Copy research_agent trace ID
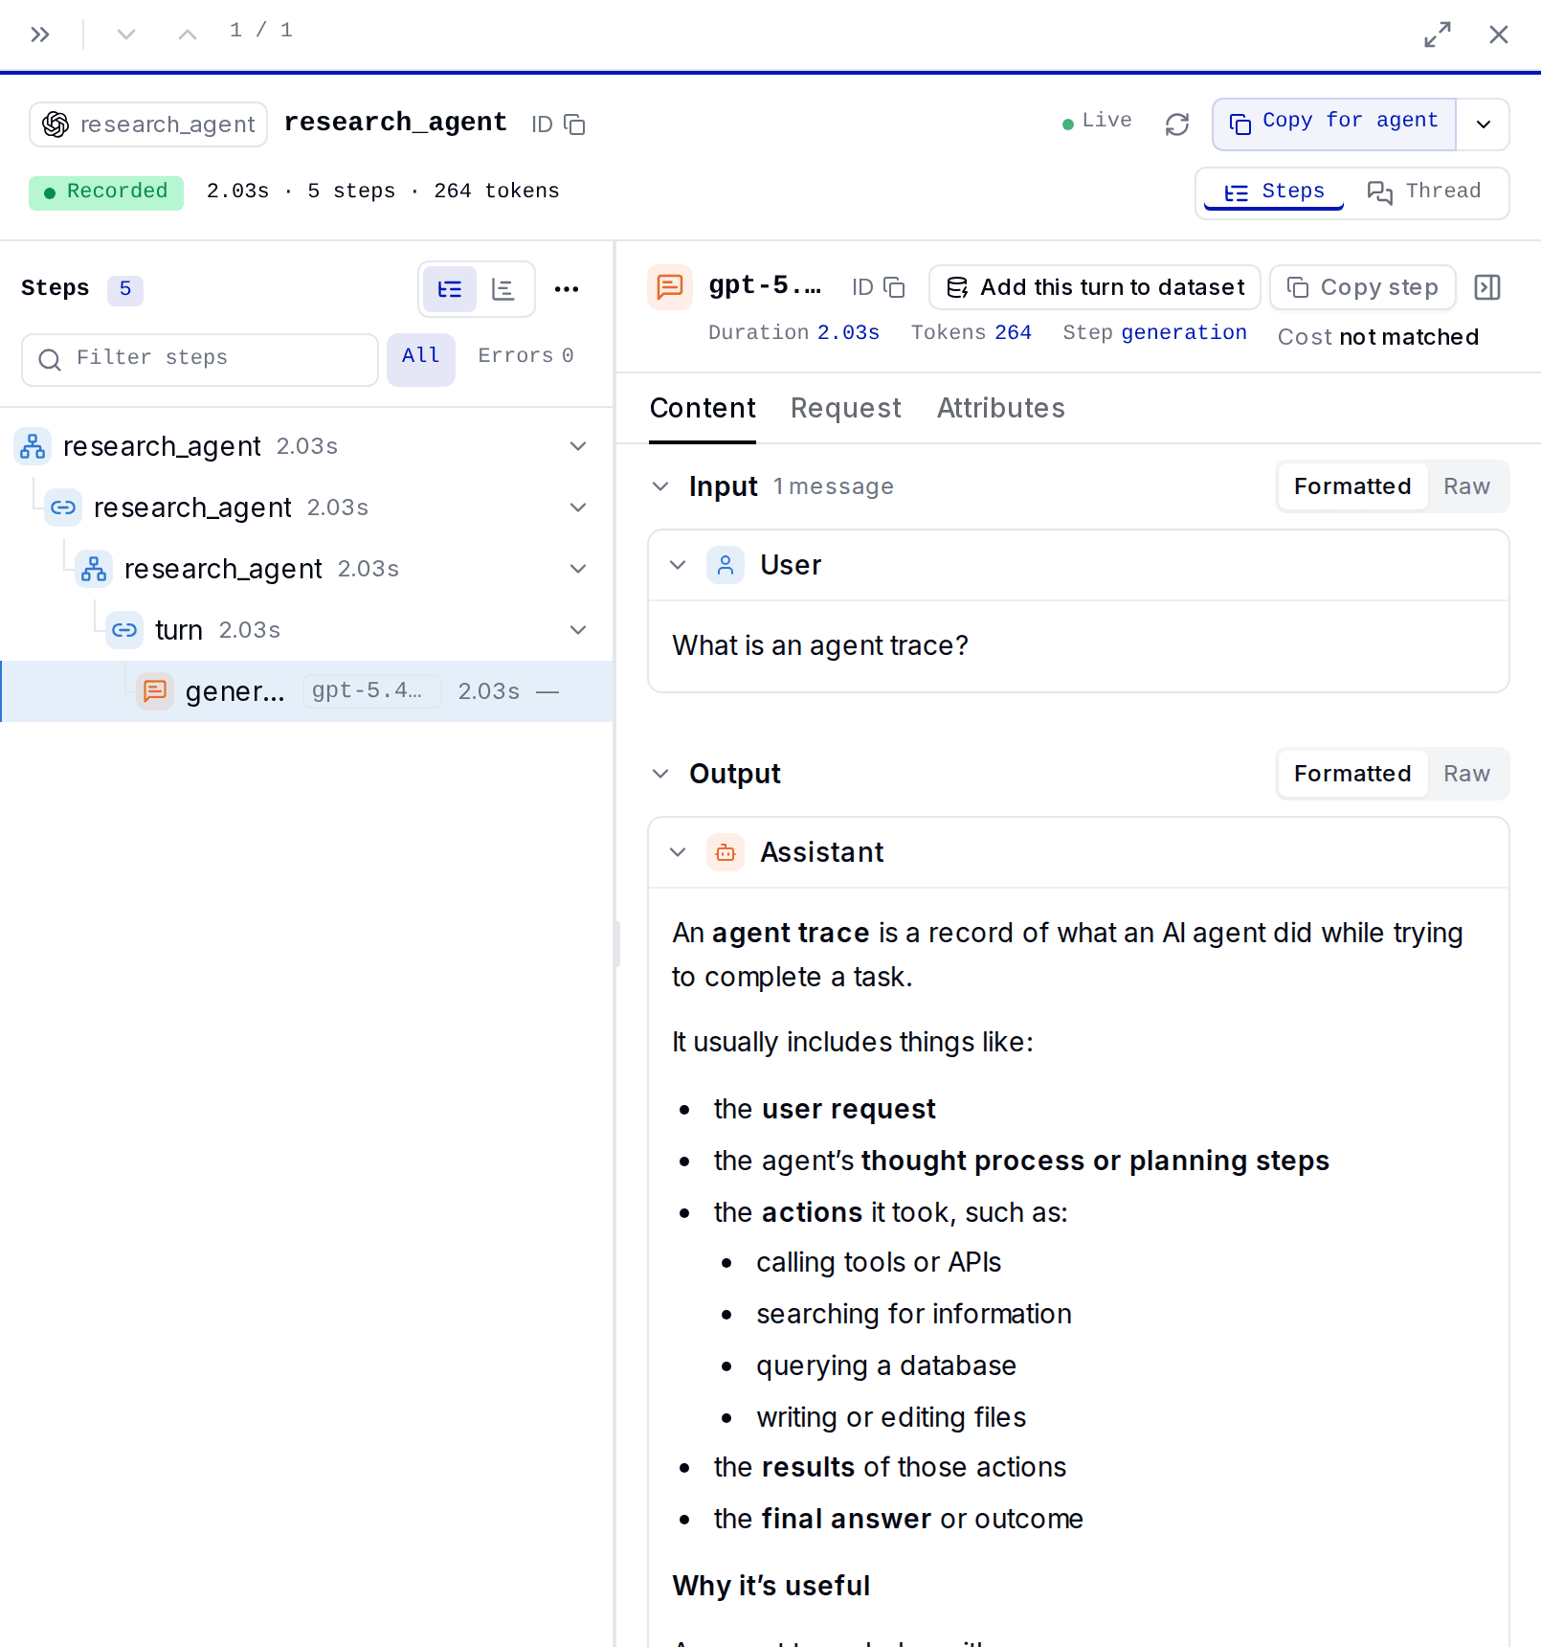The height and width of the screenshot is (1647, 1541). point(574,124)
